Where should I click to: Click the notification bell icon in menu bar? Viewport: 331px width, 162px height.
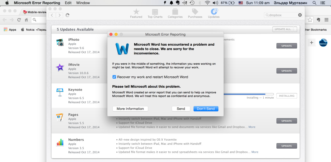pos(171,3)
